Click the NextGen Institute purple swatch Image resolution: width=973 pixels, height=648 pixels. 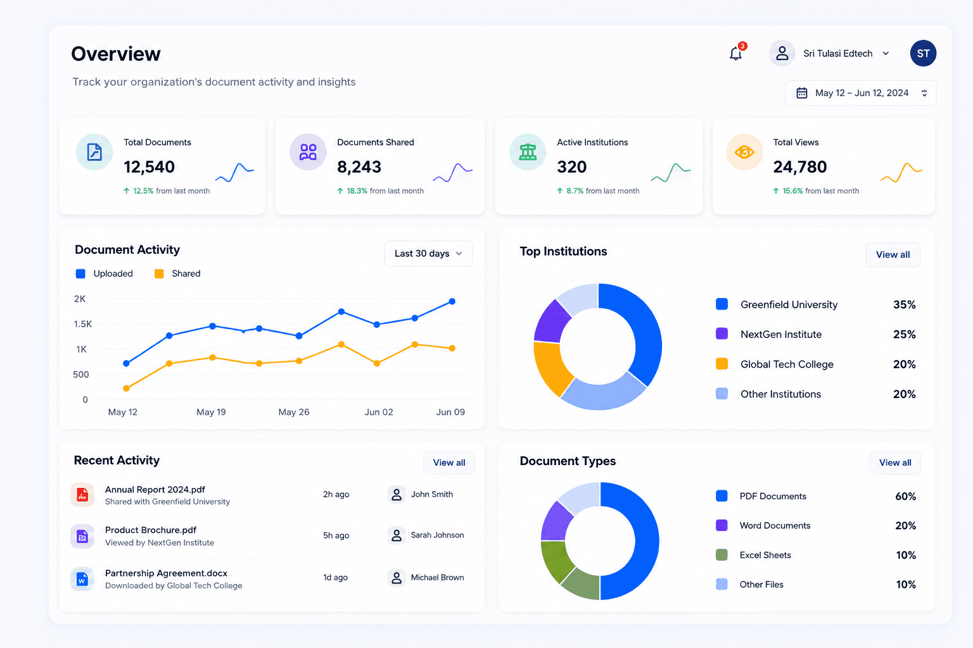coord(722,333)
